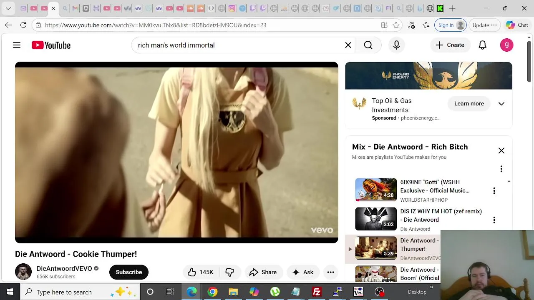Open the account avatar menu
The width and height of the screenshot is (534, 300).
[x=506, y=45]
